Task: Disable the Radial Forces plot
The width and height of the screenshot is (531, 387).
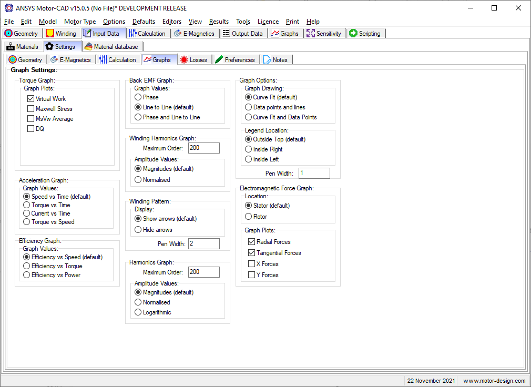Action: point(252,242)
